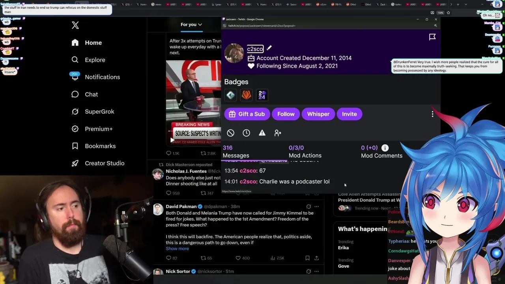Click the timeout clock icon
Viewport: 505px width, 284px height.
(x=246, y=133)
